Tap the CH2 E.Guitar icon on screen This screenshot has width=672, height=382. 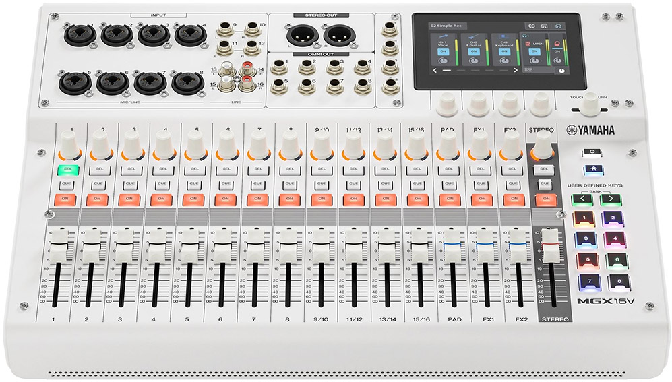pyautogui.click(x=474, y=36)
